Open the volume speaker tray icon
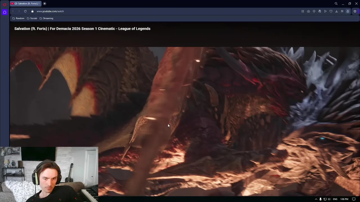Image resolution: width=360 pixels, height=202 pixels. click(x=329, y=199)
